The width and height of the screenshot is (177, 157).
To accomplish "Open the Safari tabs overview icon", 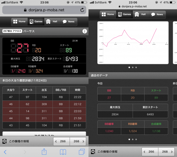I will click(x=82, y=151).
